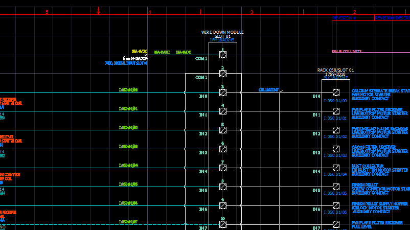This screenshot has height=230, width=410.
Task: Select rack terminal above address I:050:01/01
Action: pyautogui.click(x=336, y=111)
